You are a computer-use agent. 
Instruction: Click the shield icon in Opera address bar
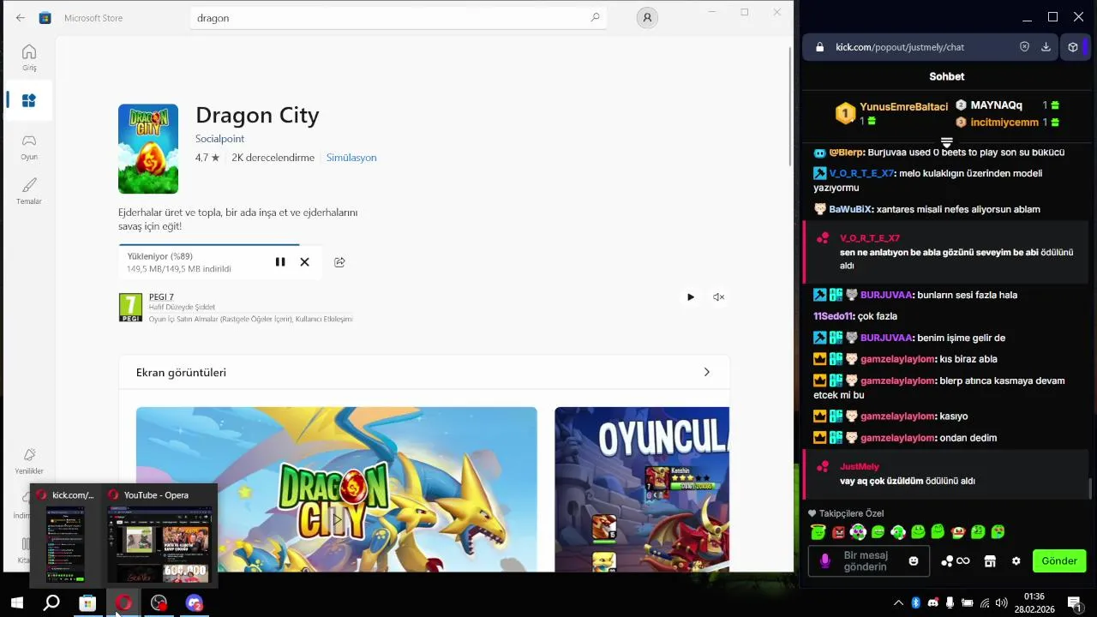[x=1024, y=47]
